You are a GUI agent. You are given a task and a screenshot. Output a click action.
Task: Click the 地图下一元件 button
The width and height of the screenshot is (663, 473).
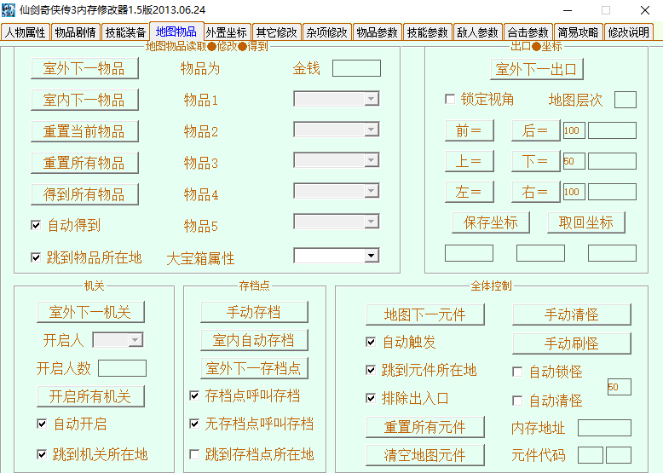pyautogui.click(x=425, y=314)
